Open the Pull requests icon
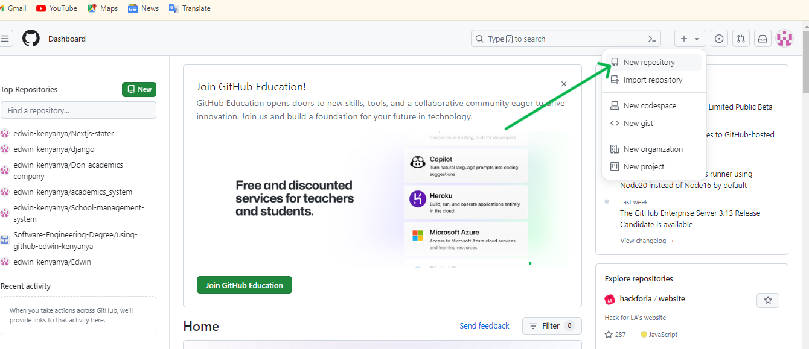Screen dimensions: 809x349 point(741,39)
